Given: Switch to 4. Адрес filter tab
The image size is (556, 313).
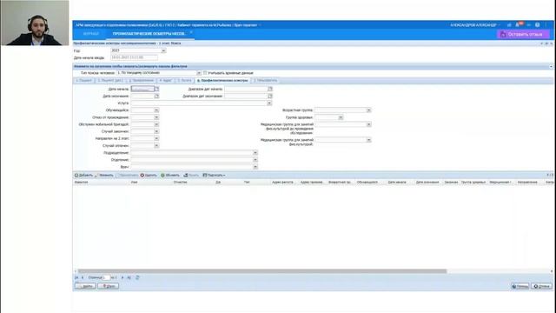Looking at the screenshot, I should coord(166,81).
